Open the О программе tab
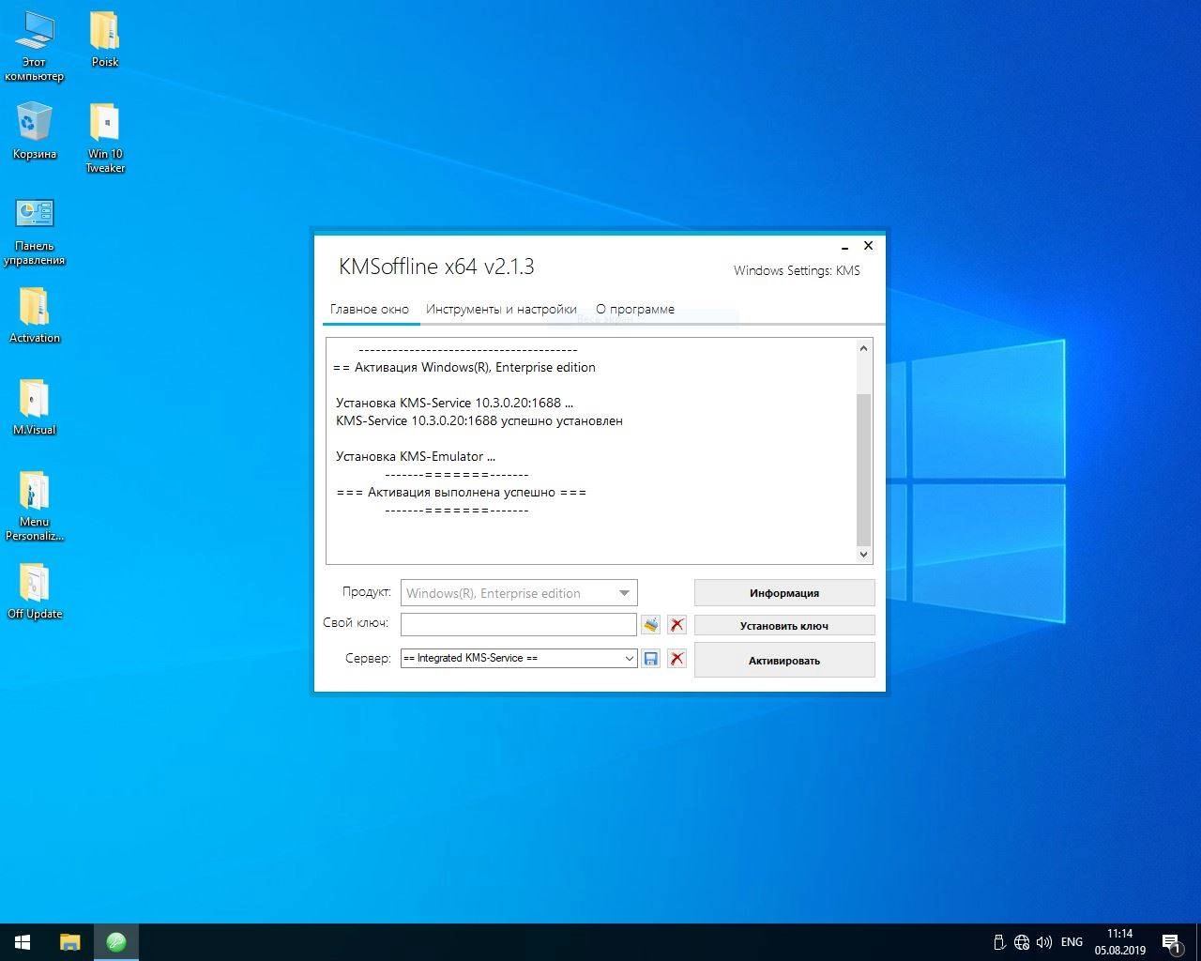 click(x=635, y=309)
